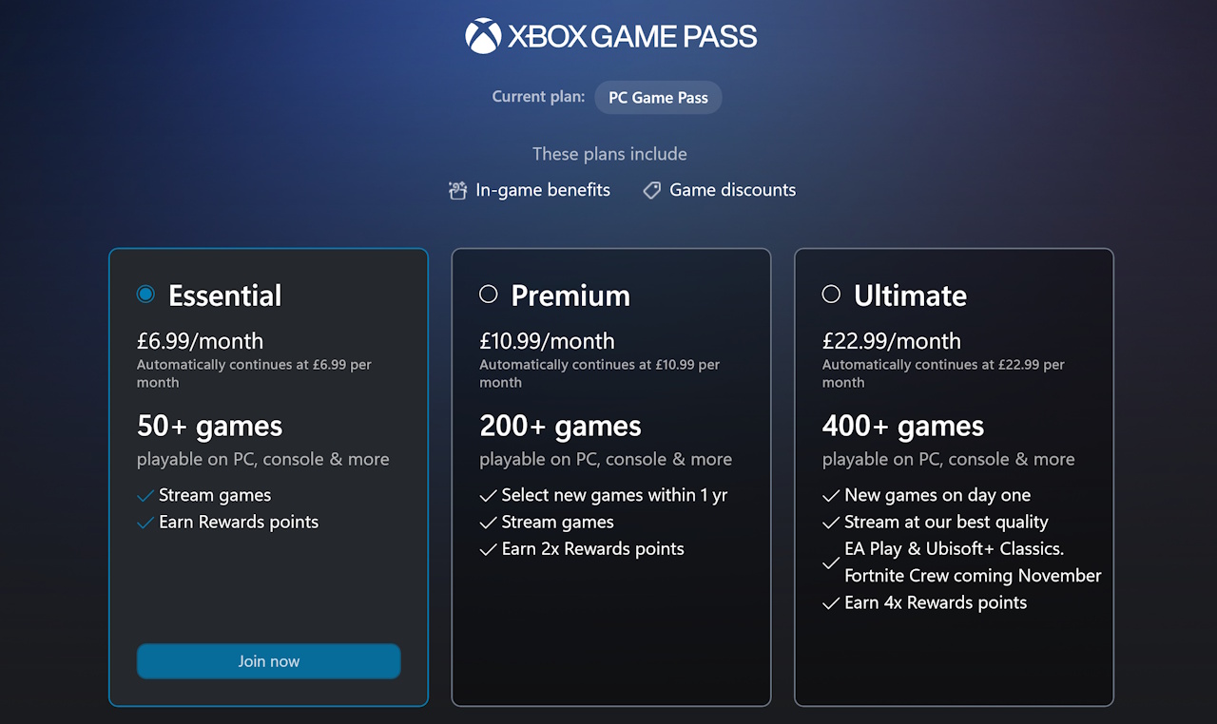The height and width of the screenshot is (724, 1217).
Task: Click the checkmark beside "New games on day one"
Action: 830,495
